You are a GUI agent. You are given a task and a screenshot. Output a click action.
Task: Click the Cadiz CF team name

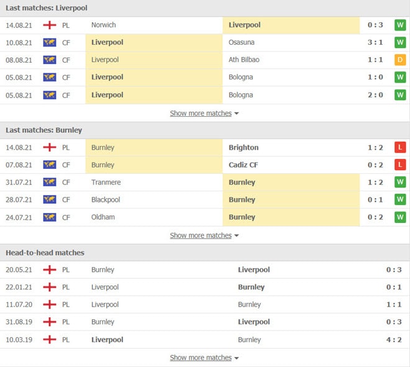pyautogui.click(x=243, y=165)
